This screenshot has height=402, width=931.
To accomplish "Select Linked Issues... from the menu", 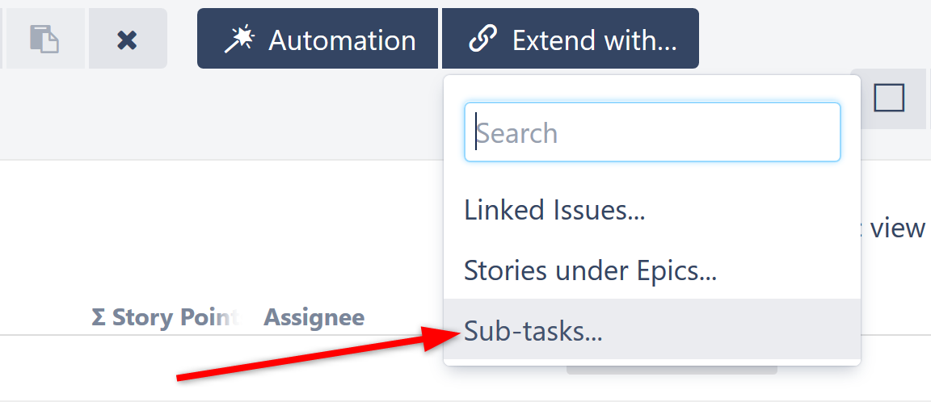I will coord(554,211).
